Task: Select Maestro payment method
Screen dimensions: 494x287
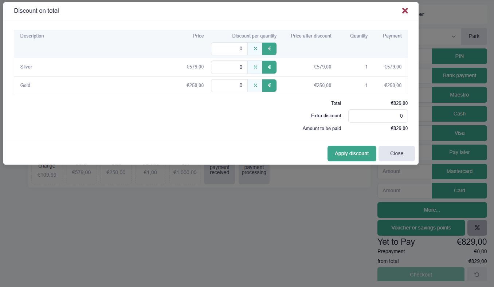Action: point(459,95)
